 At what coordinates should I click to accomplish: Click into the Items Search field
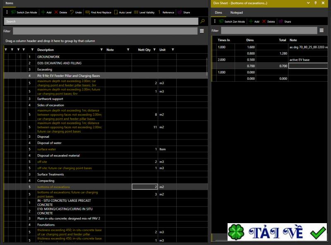pyautogui.click(x=101, y=21)
